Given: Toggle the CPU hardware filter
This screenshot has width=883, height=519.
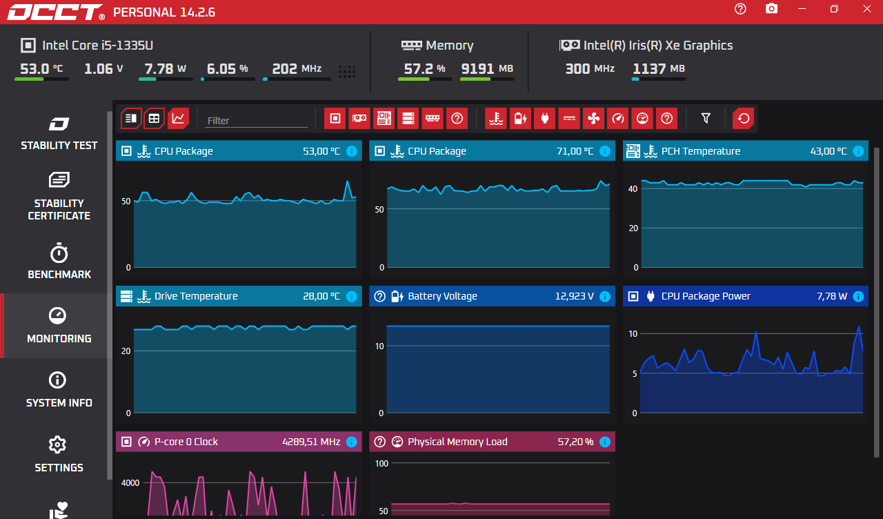Looking at the screenshot, I should pyautogui.click(x=335, y=119).
